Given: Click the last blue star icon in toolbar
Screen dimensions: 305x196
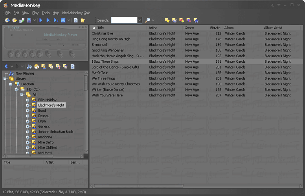Looking at the screenshot, I should [x=196, y=20].
